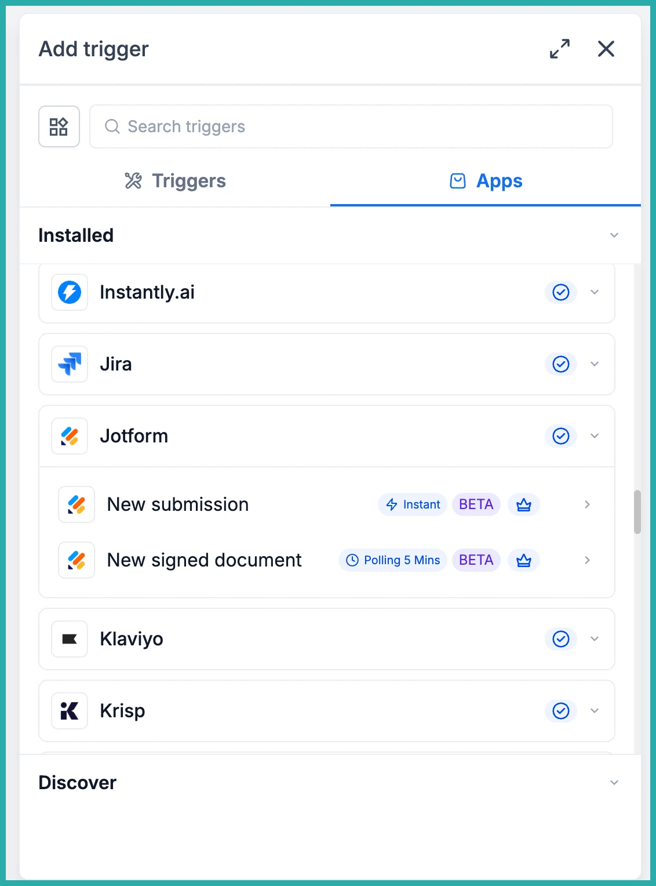Expand the Instantly.ai app row
Screen dimensions: 656x886
click(x=595, y=292)
